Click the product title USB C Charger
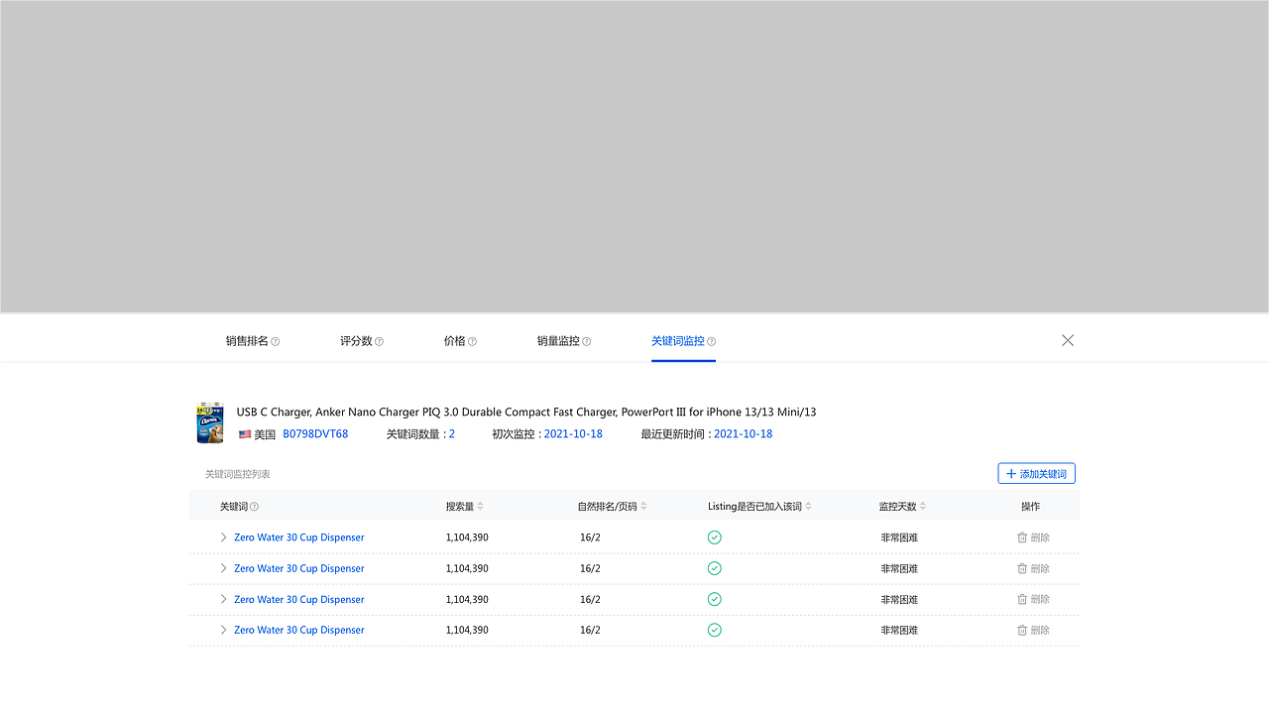 pyautogui.click(x=525, y=412)
